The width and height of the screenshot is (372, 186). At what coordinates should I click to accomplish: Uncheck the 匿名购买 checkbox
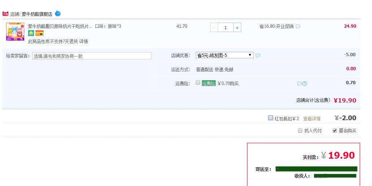click(x=335, y=131)
